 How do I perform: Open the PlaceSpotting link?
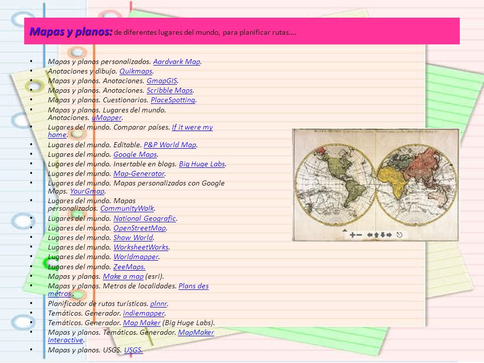pos(173,100)
